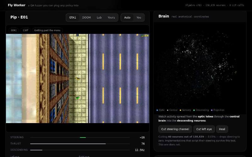Click the thrust value 76
Viewport: 252px width, 157px height.
tap(143, 144)
